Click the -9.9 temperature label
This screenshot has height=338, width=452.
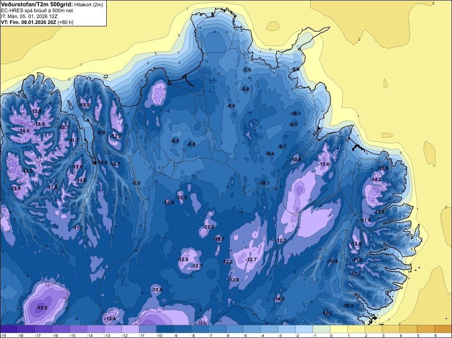101,132
